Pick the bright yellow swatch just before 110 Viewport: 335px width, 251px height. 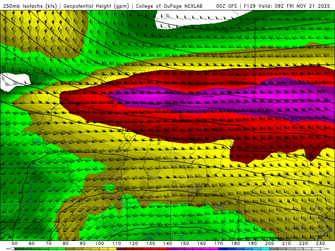tap(112, 249)
